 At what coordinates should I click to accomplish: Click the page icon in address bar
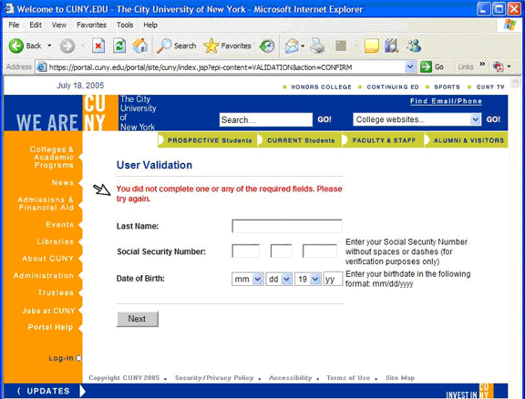[x=42, y=66]
